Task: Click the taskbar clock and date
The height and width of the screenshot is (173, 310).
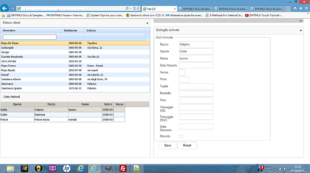Action: click(297, 169)
